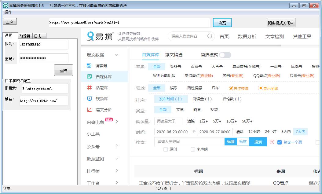Image resolution: width=322 pixels, height=194 pixels.
Task: Click the 域名 input field
Action: [x=44, y=101]
